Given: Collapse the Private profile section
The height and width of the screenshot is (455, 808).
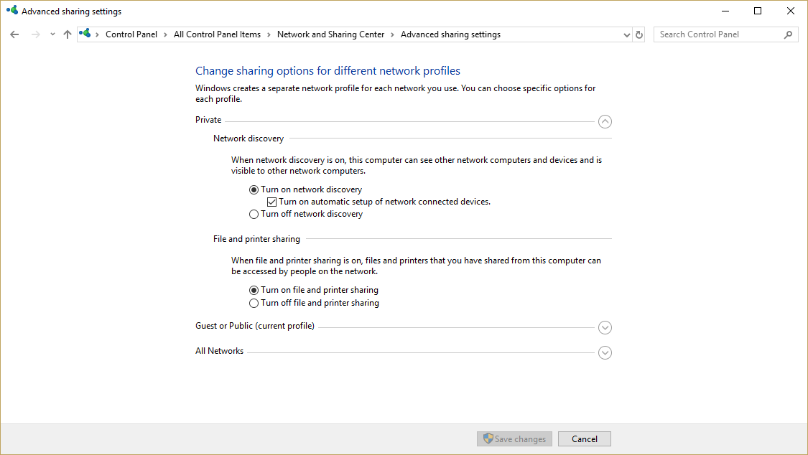Looking at the screenshot, I should 605,121.
